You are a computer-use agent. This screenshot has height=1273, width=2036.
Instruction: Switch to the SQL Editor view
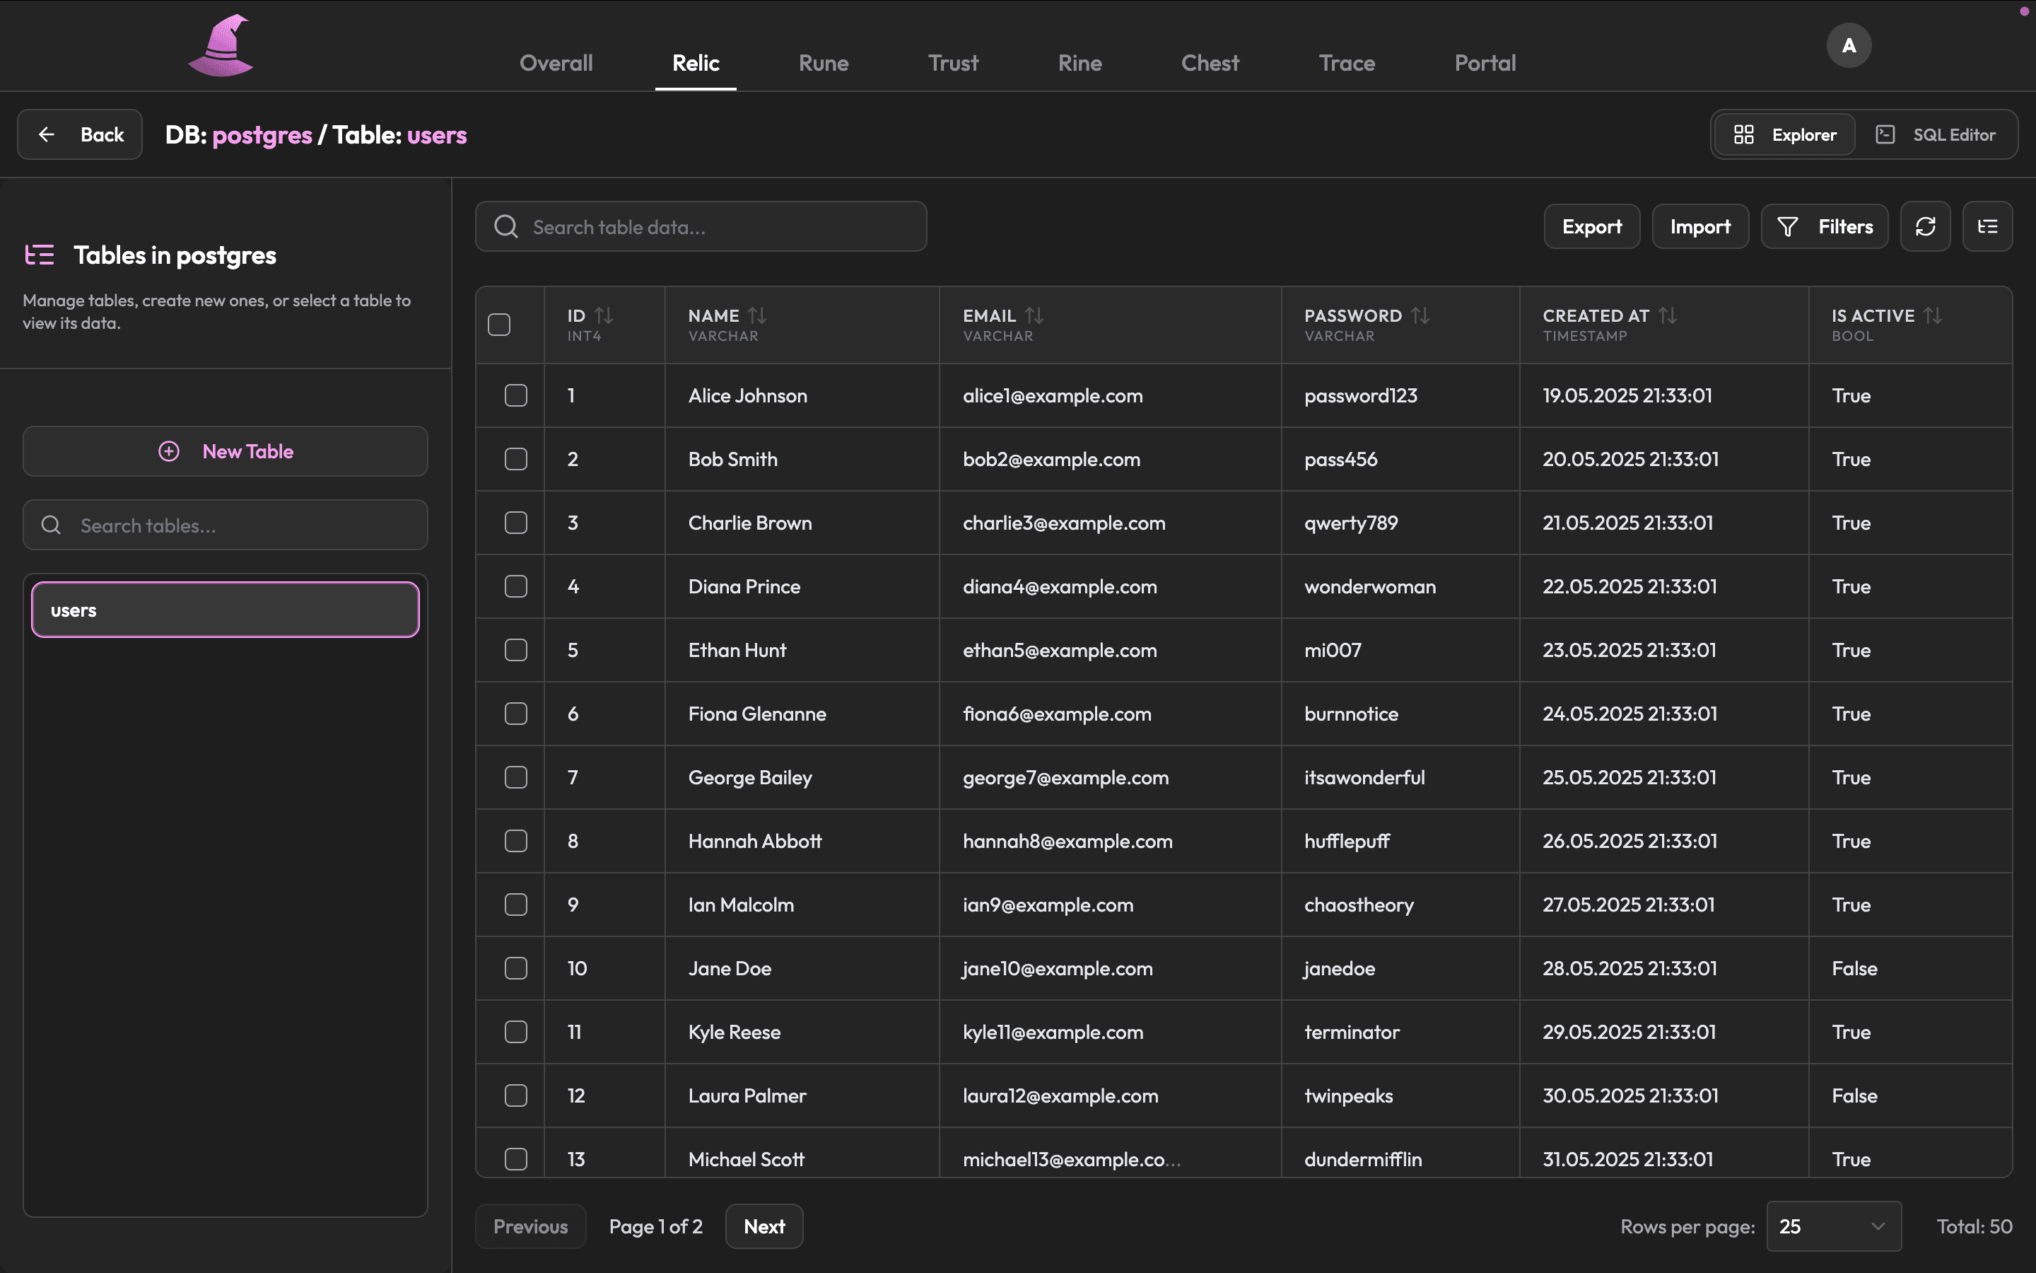pyautogui.click(x=1936, y=134)
